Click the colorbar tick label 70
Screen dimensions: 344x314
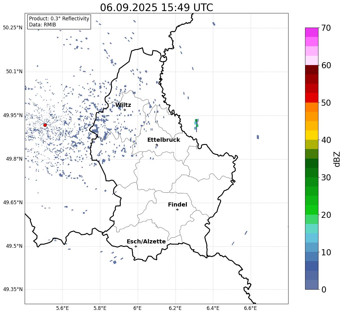coord(326,28)
